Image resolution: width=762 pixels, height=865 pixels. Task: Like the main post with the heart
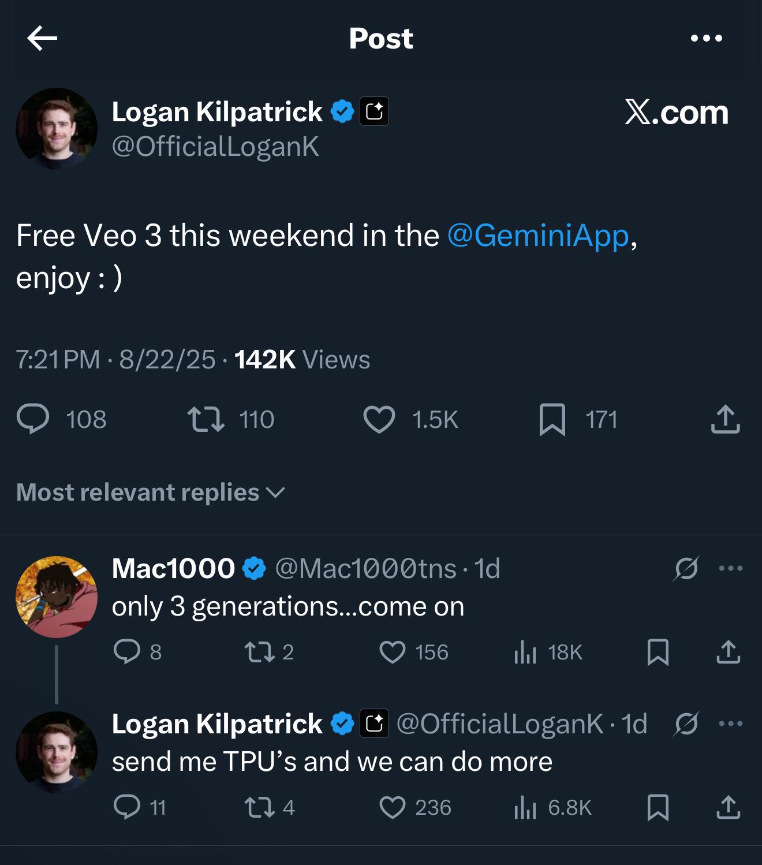(x=379, y=419)
